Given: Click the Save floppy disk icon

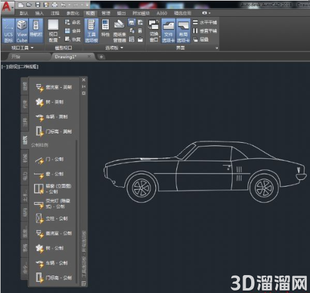Looking at the screenshot, I should 38,4.
